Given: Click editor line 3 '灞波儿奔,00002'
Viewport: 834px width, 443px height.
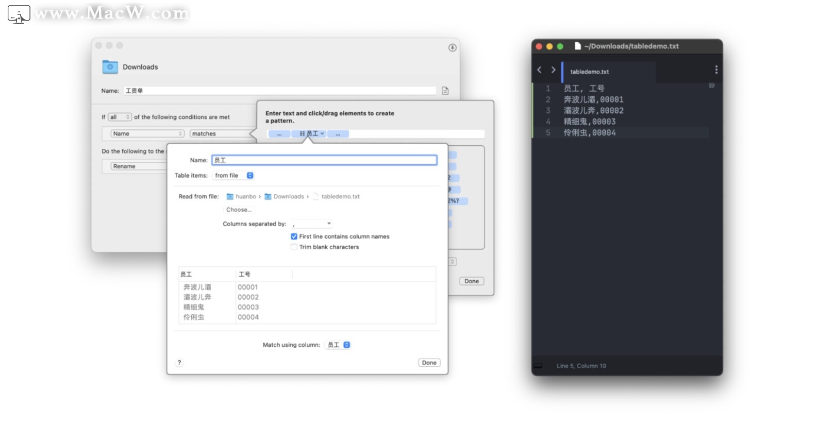Looking at the screenshot, I should pos(593,110).
